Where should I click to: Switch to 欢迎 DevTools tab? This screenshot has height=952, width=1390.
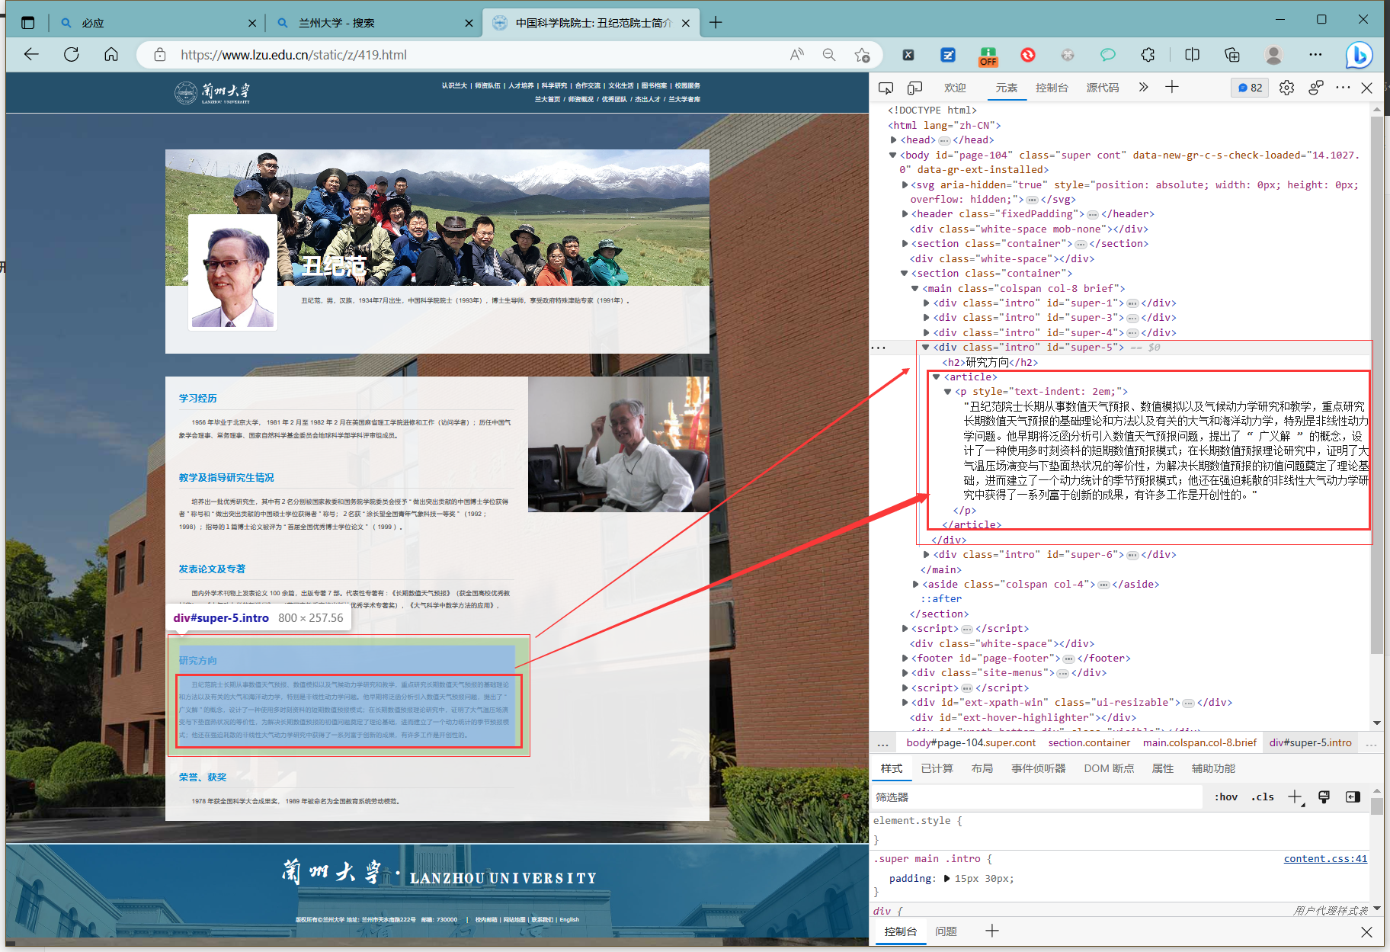point(955,88)
